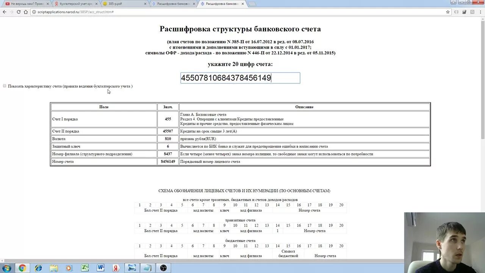Screen dimensions: 485x273
Task: Select the currency value cell '810'
Action: click(168, 139)
